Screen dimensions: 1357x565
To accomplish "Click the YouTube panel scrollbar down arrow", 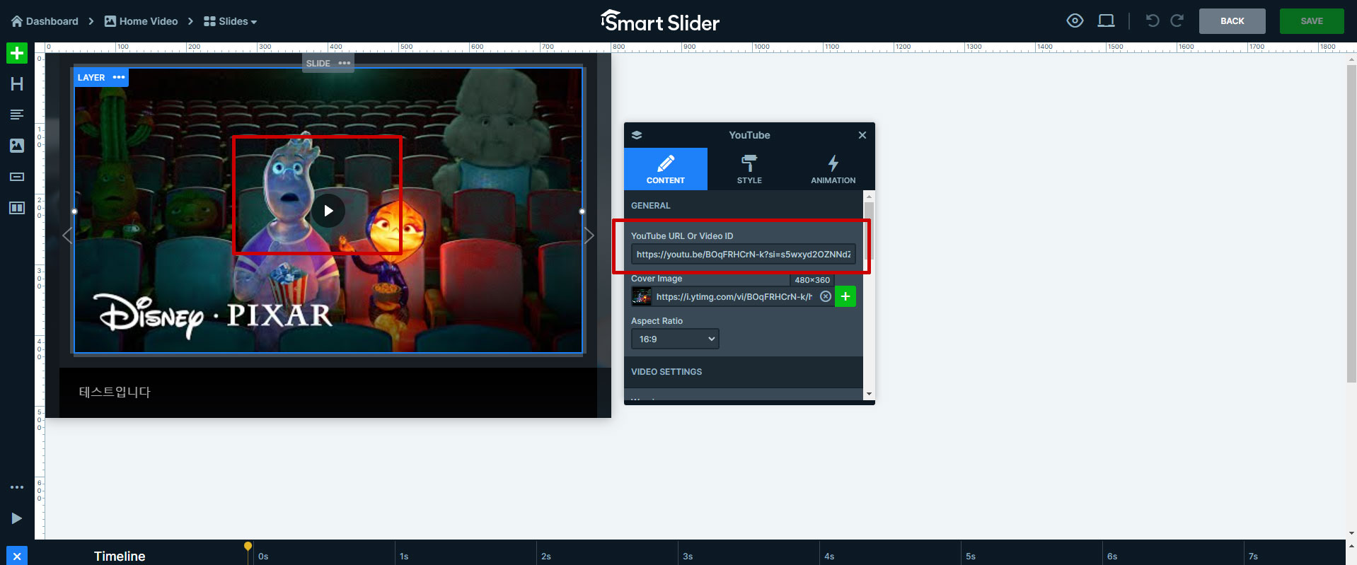I will (x=869, y=395).
